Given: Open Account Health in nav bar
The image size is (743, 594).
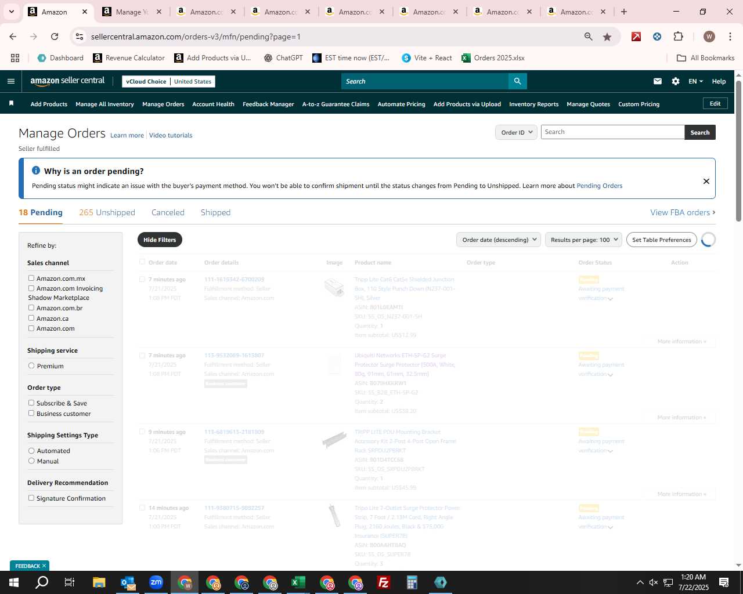Looking at the screenshot, I should (x=213, y=104).
